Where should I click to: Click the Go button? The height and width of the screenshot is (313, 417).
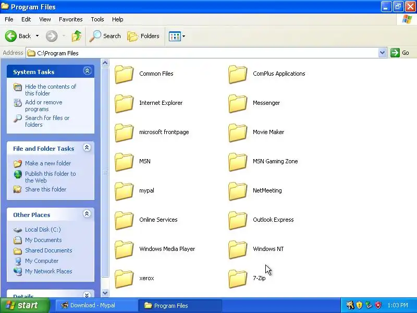[400, 53]
